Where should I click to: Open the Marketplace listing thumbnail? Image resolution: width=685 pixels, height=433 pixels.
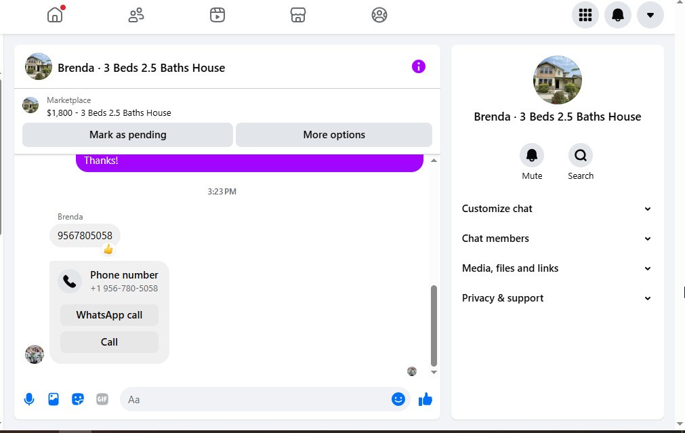point(30,105)
